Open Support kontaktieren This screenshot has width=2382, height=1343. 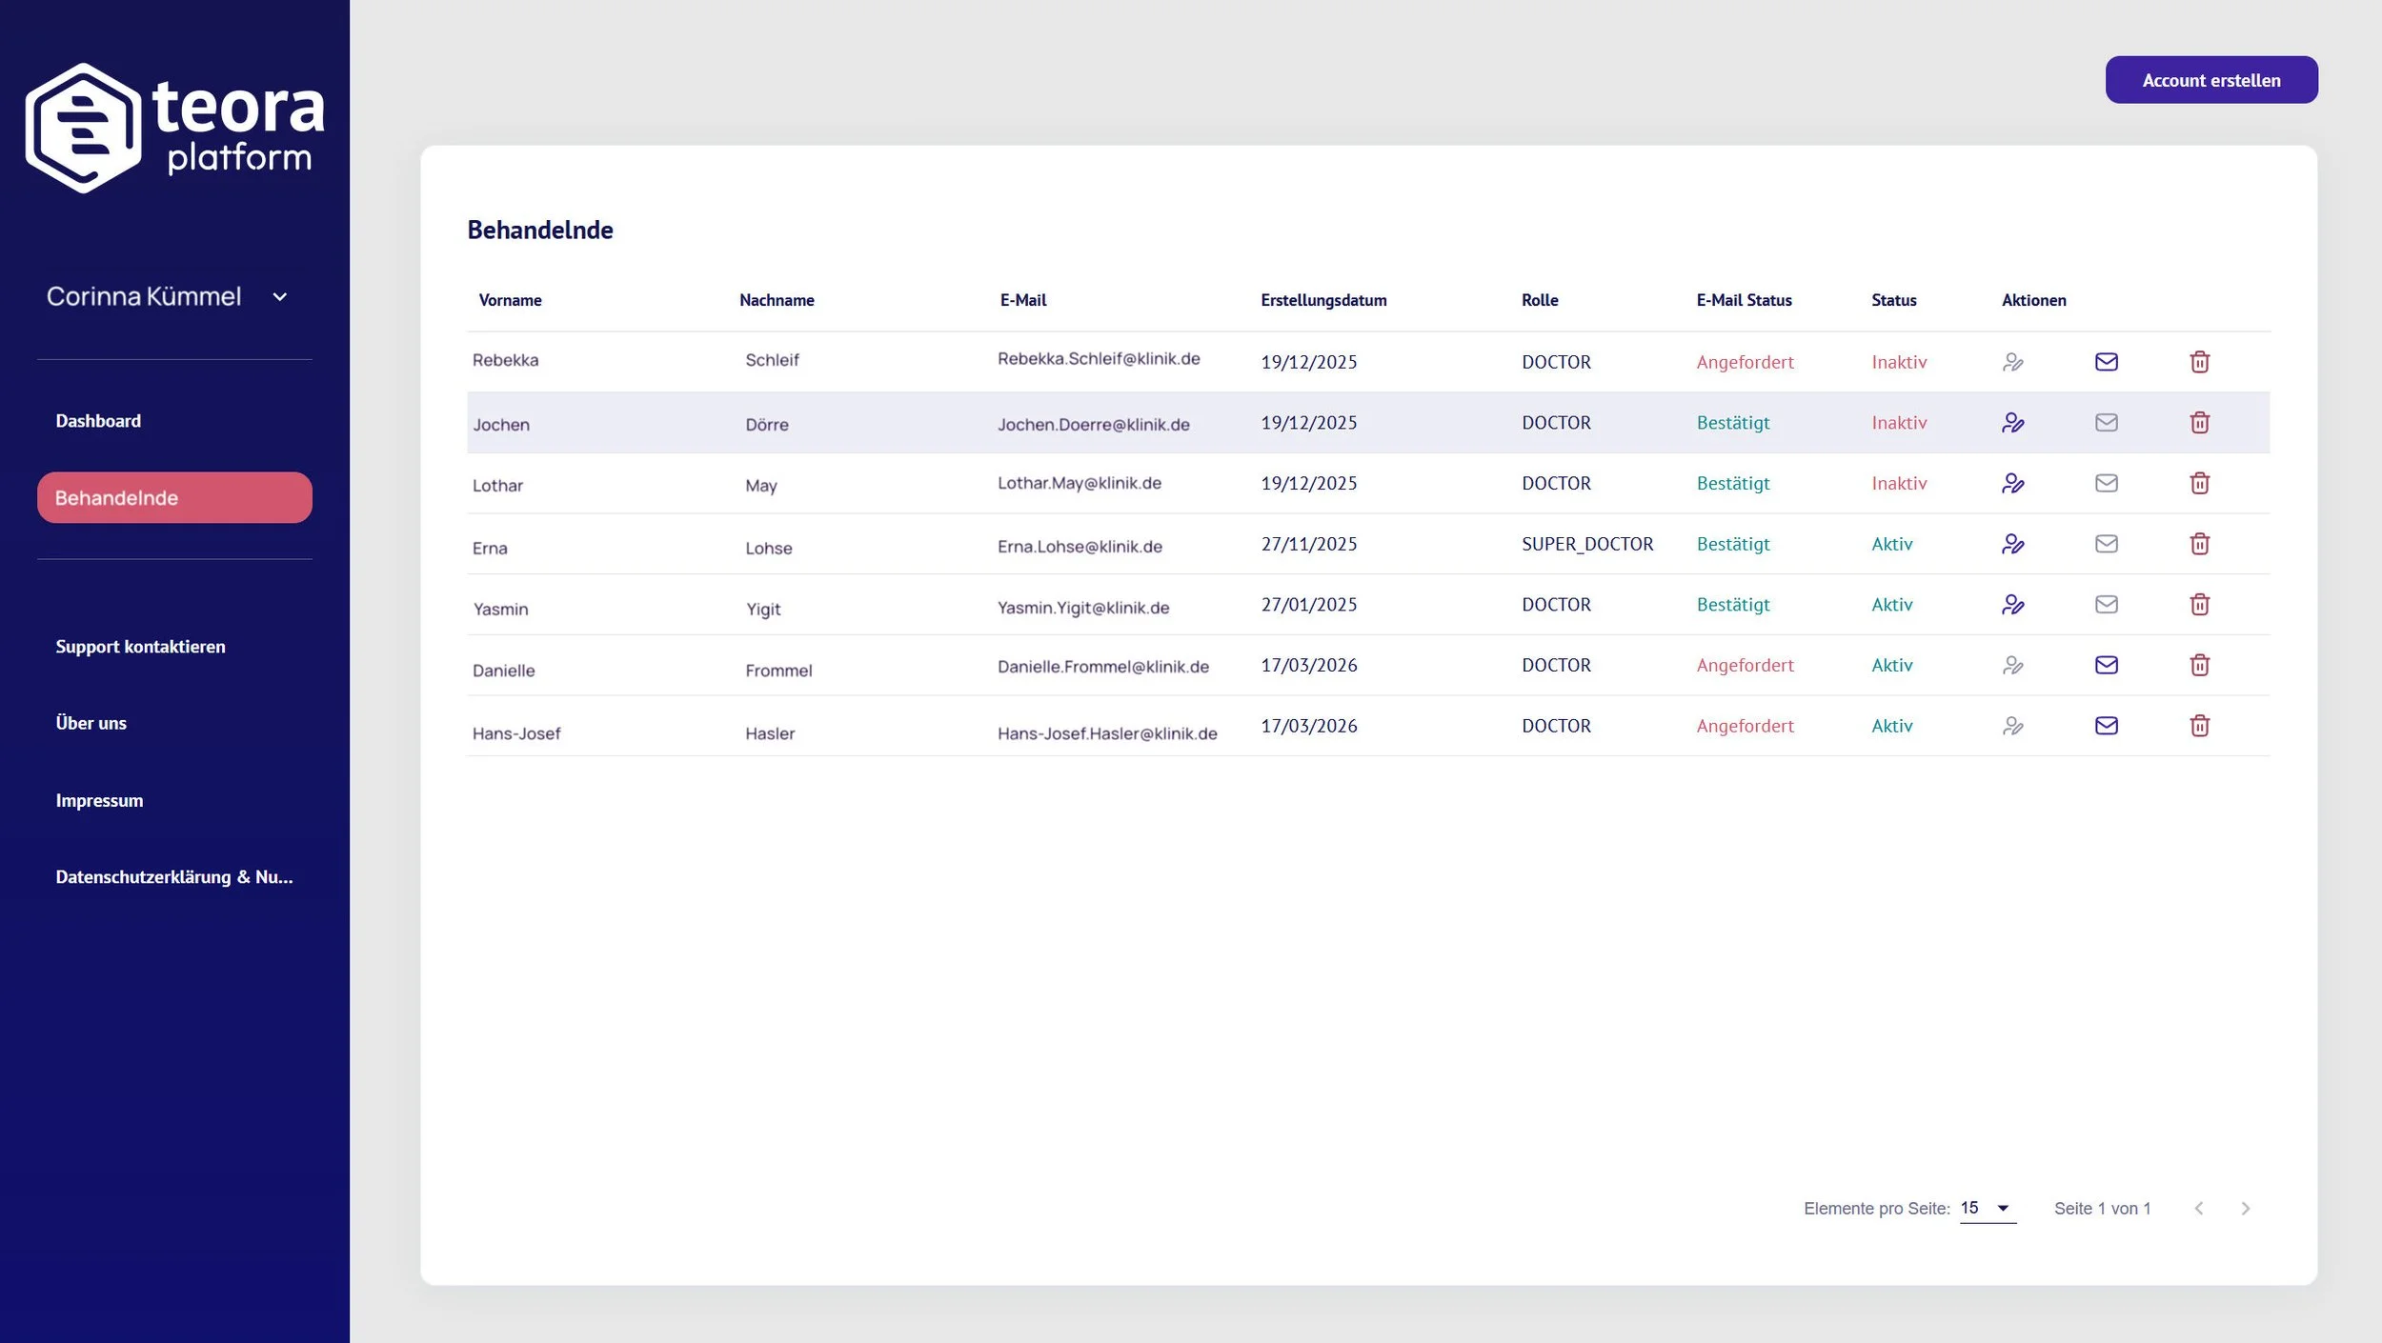point(140,647)
